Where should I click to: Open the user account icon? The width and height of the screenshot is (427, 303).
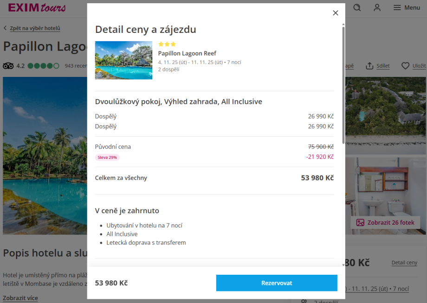tap(377, 7)
